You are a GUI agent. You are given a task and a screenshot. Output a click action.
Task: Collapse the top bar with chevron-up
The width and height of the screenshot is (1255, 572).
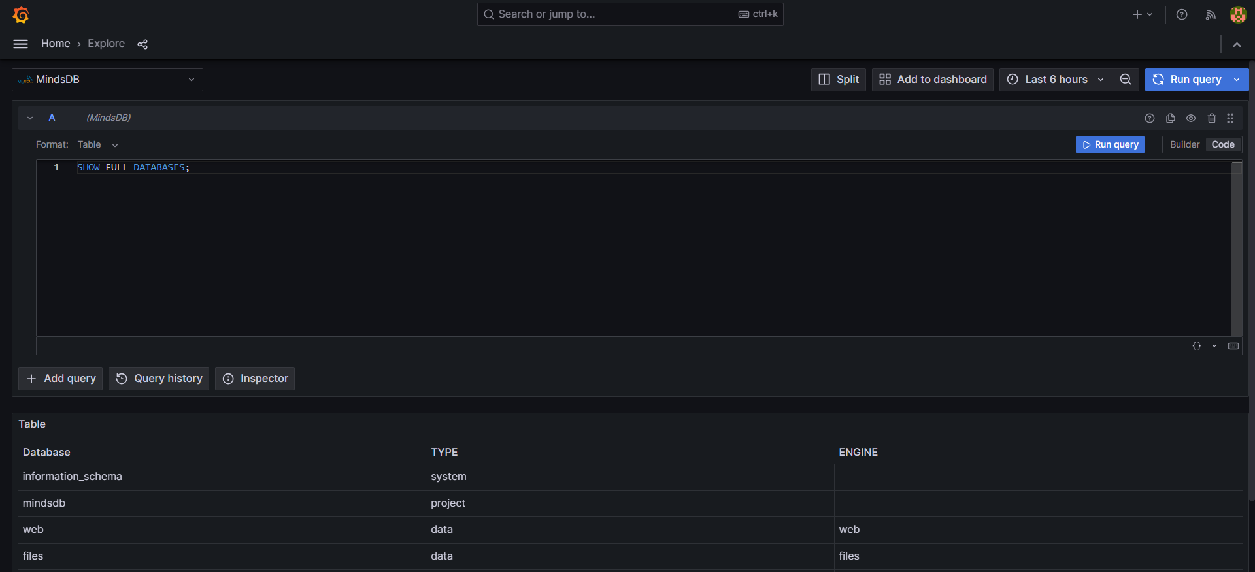pyautogui.click(x=1237, y=44)
